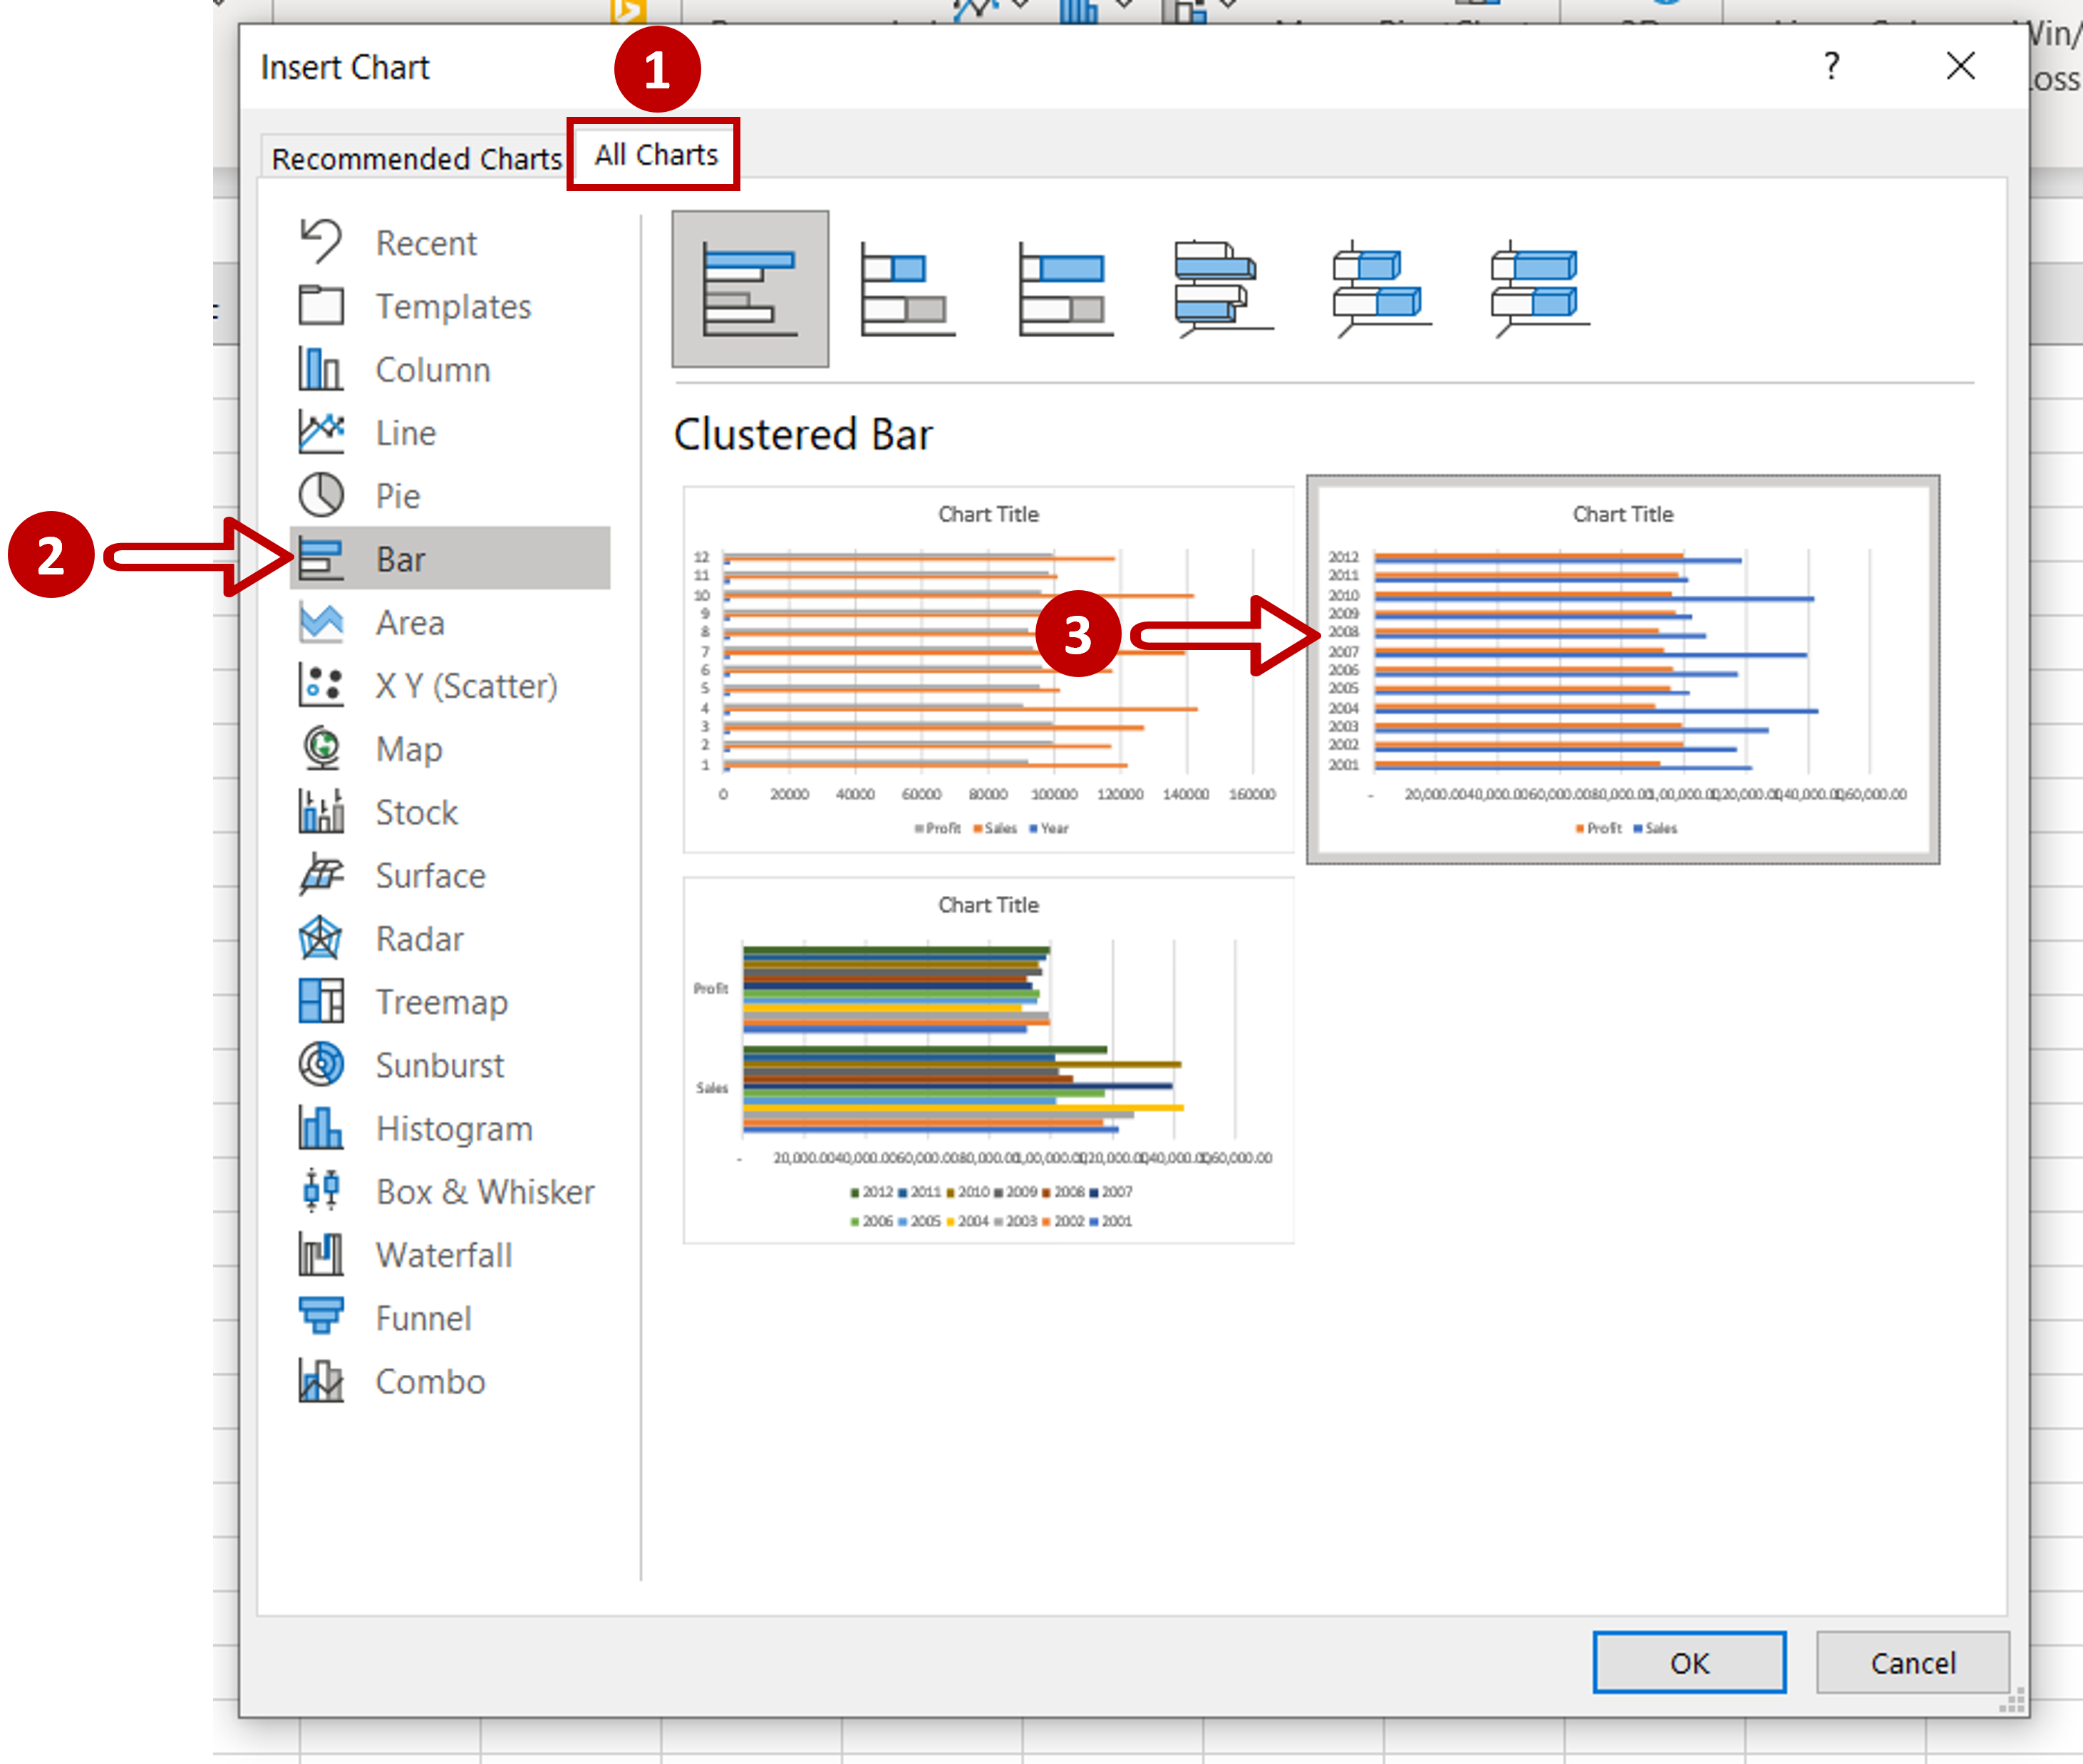This screenshot has width=2083, height=1764.
Task: Choose the Sunburst chart category
Action: pyautogui.click(x=439, y=1065)
